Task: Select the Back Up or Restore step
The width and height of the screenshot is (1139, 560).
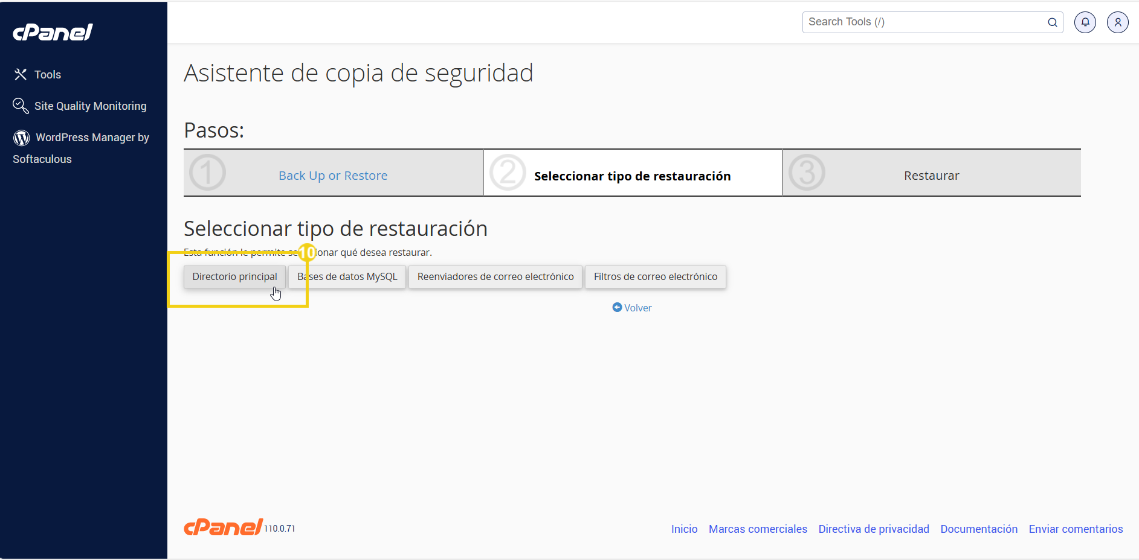Action: tap(332, 175)
